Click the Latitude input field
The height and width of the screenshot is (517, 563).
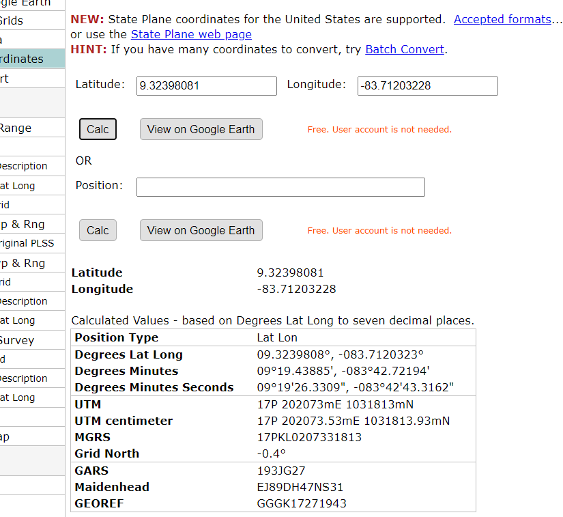206,86
